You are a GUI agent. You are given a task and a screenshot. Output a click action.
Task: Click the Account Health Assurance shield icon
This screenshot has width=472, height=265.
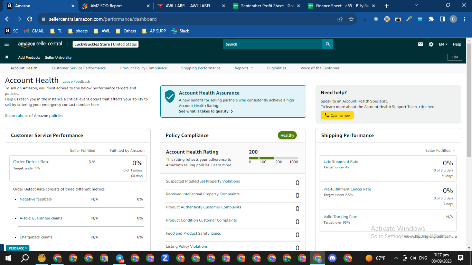click(170, 96)
